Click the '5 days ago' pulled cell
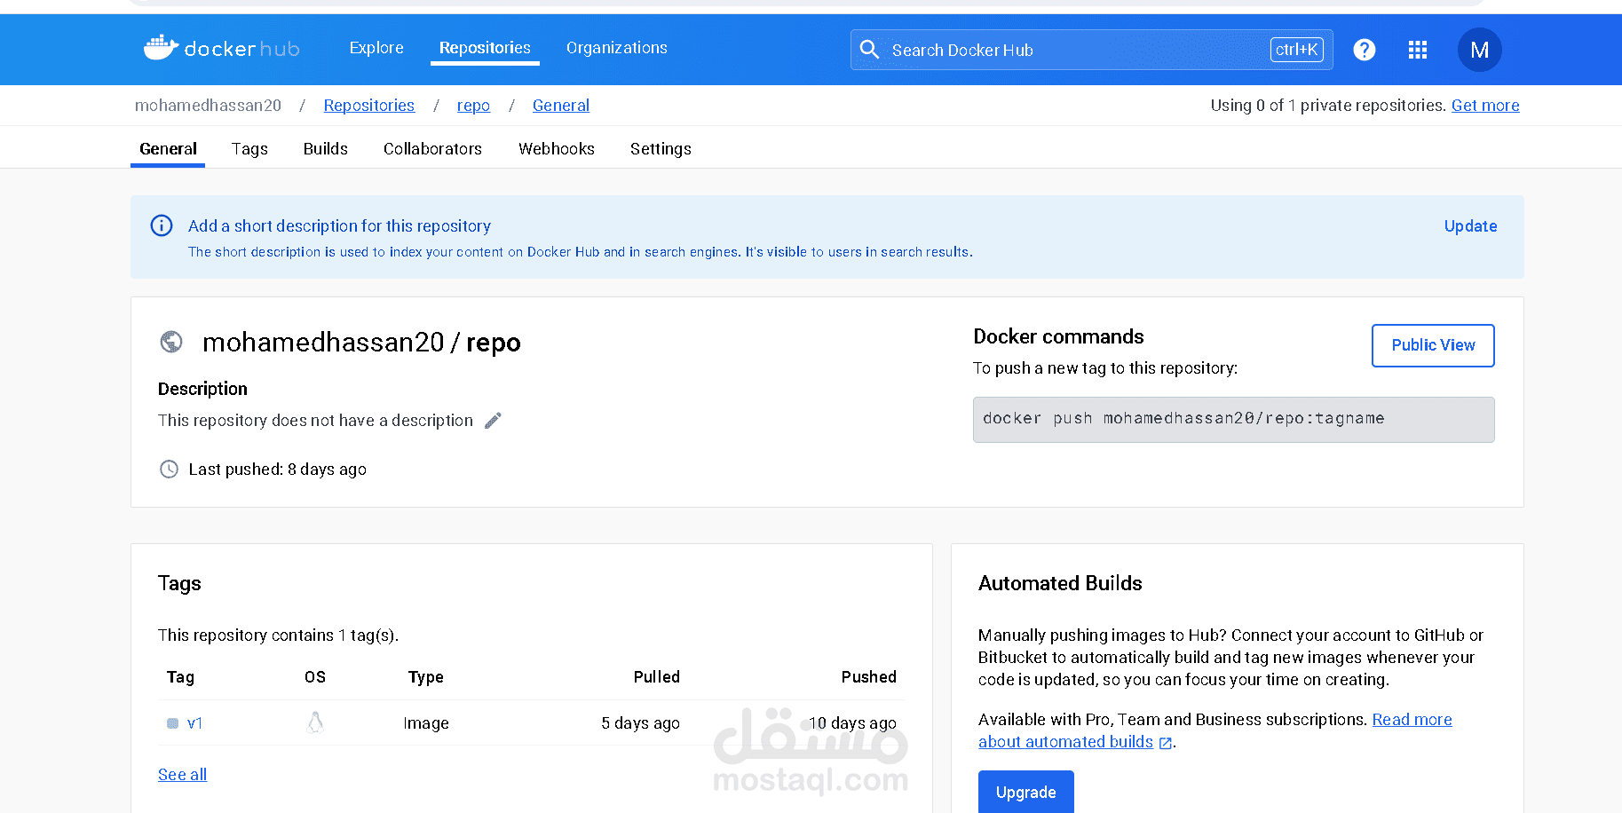This screenshot has width=1622, height=813. 640,723
